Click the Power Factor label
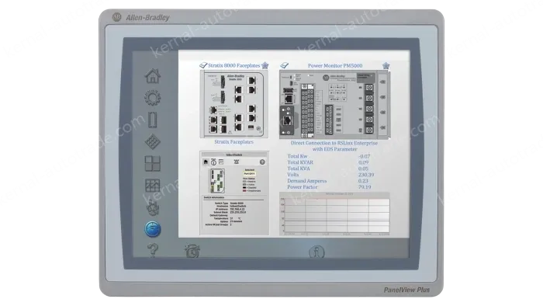 pos(303,187)
